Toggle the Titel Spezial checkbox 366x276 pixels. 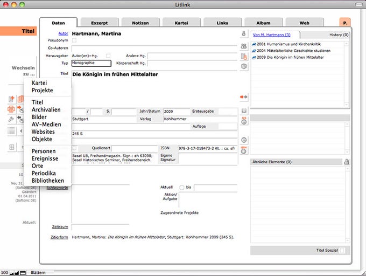(x=342, y=250)
